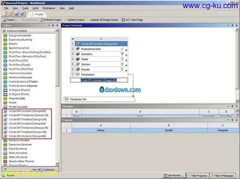Viewport: 240px width, 179px height.
Task: Collapse the Analysis Systems group
Action: pos(4,31)
